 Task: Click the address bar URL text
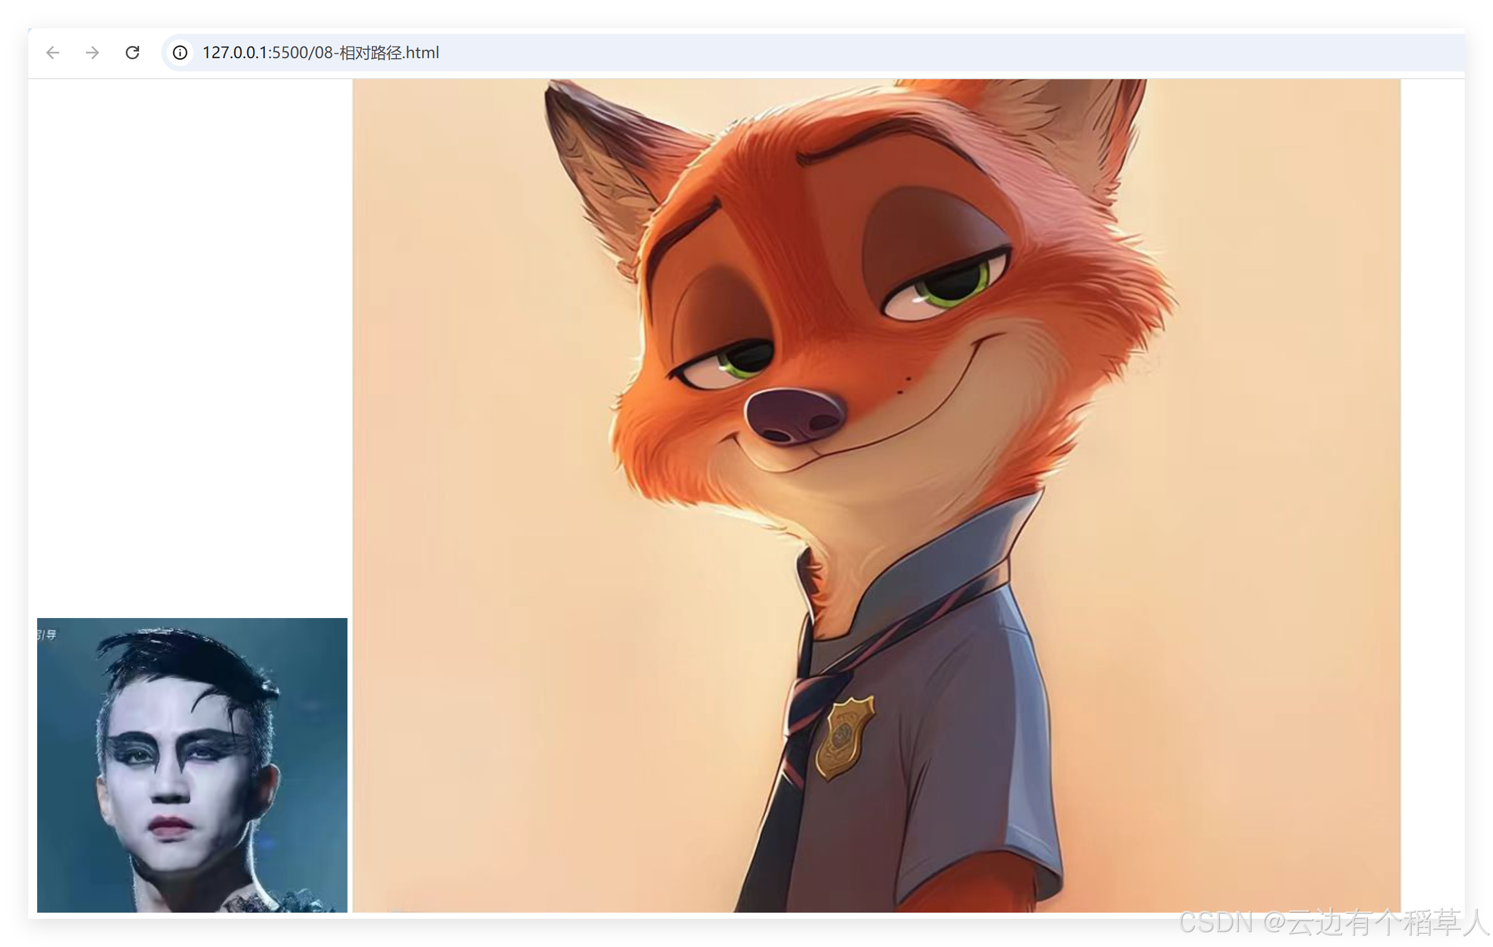pos(320,53)
